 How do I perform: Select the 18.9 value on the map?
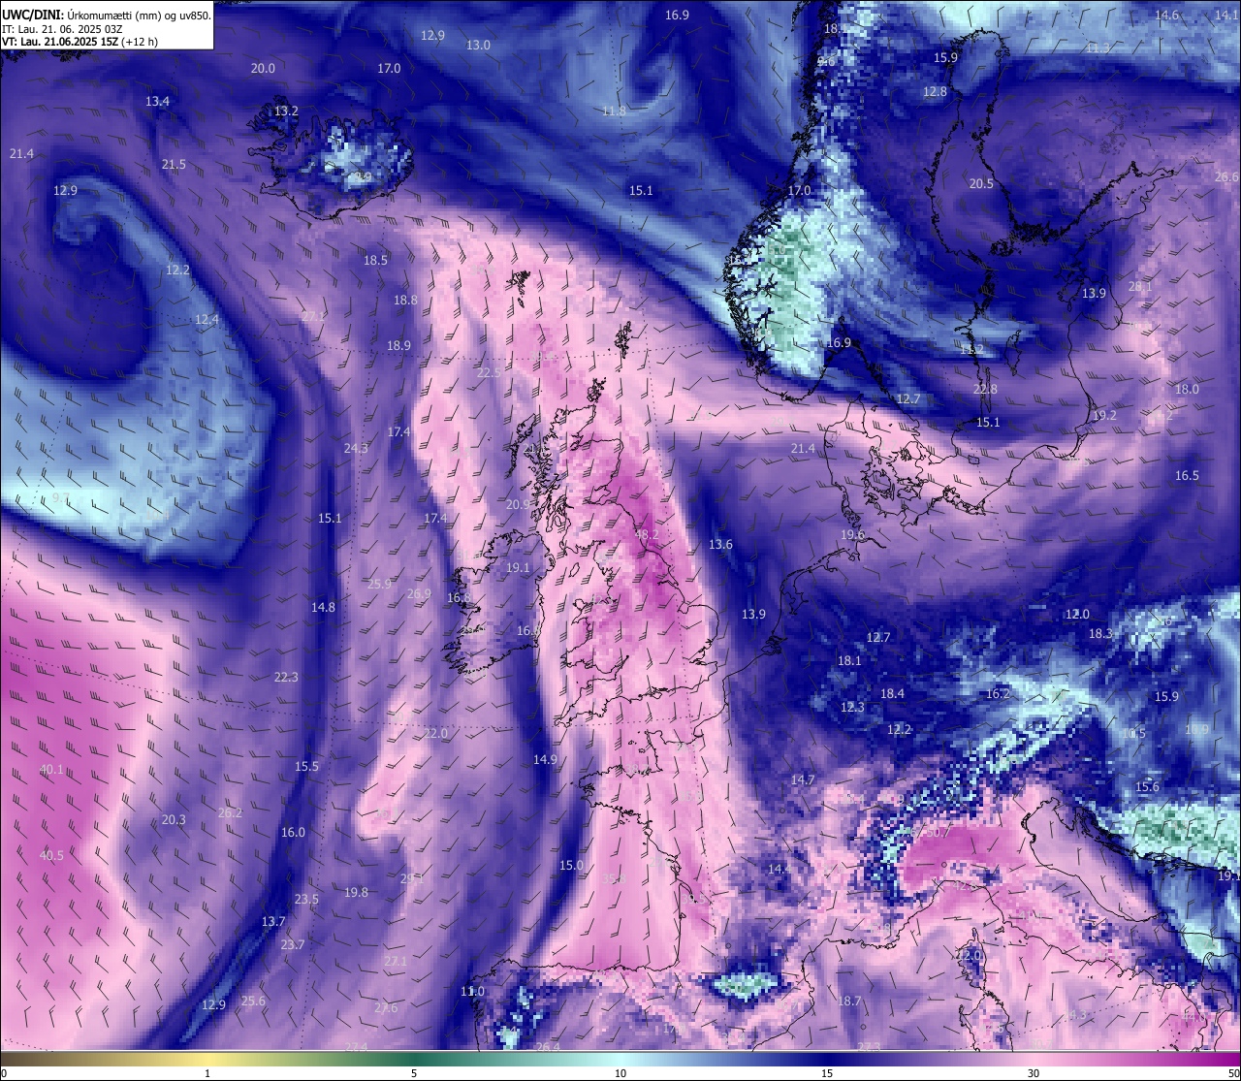tap(398, 345)
